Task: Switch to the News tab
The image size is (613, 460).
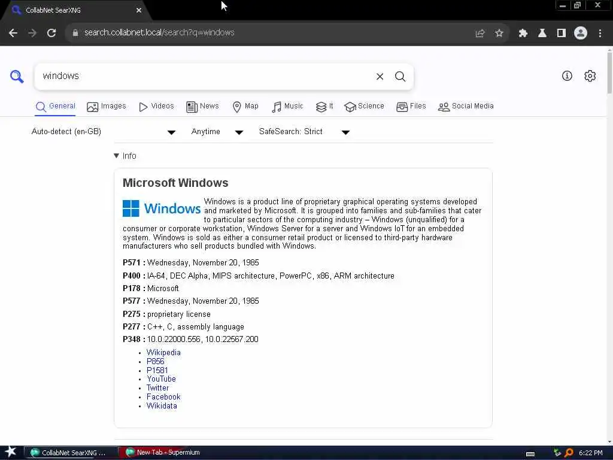Action: pos(202,107)
